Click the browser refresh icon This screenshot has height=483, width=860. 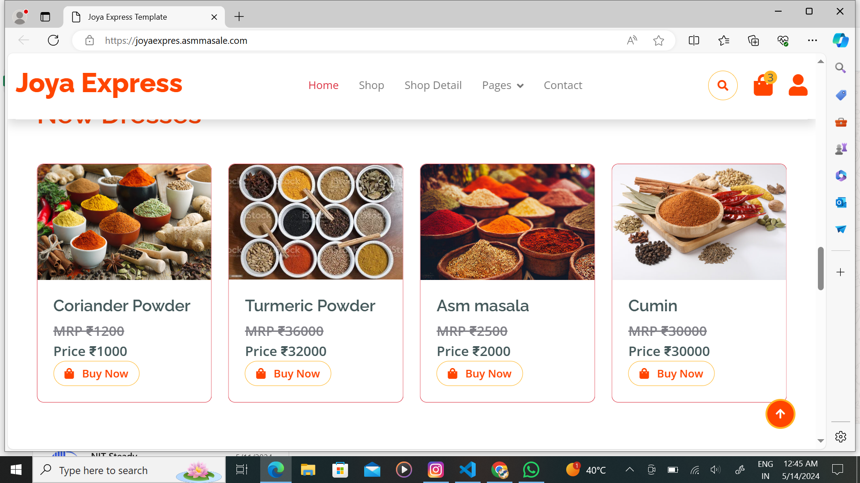tap(53, 41)
